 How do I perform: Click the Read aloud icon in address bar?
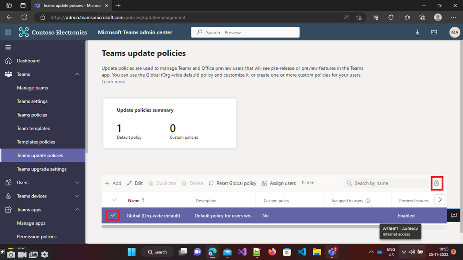tap(346, 18)
